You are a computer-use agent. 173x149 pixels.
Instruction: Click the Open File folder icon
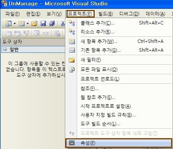[x=34, y=23]
